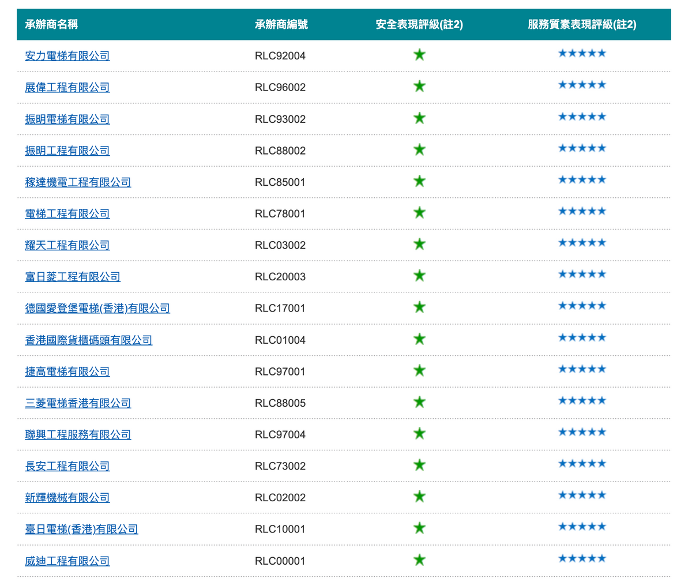Click green safety star for RLC20003
Image resolution: width=692 pixels, height=582 pixels.
pos(420,276)
